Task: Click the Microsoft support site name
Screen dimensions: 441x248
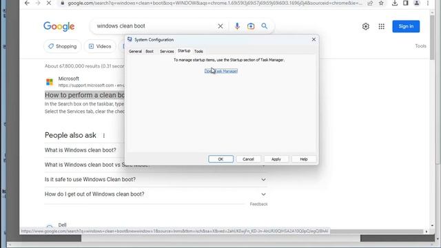Action: (x=69, y=79)
